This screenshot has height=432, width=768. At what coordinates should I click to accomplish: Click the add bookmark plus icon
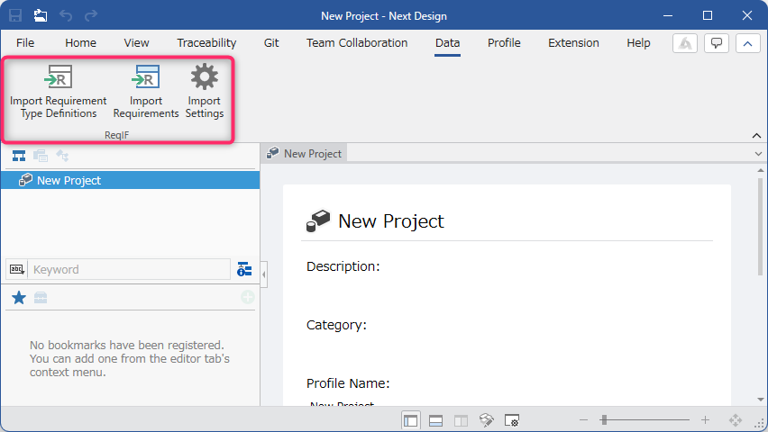pyautogui.click(x=247, y=297)
